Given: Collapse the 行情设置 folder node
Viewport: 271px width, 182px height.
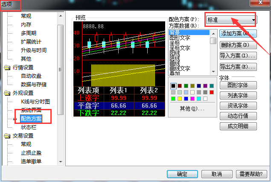Looking at the screenshot, I should coord(7,68).
